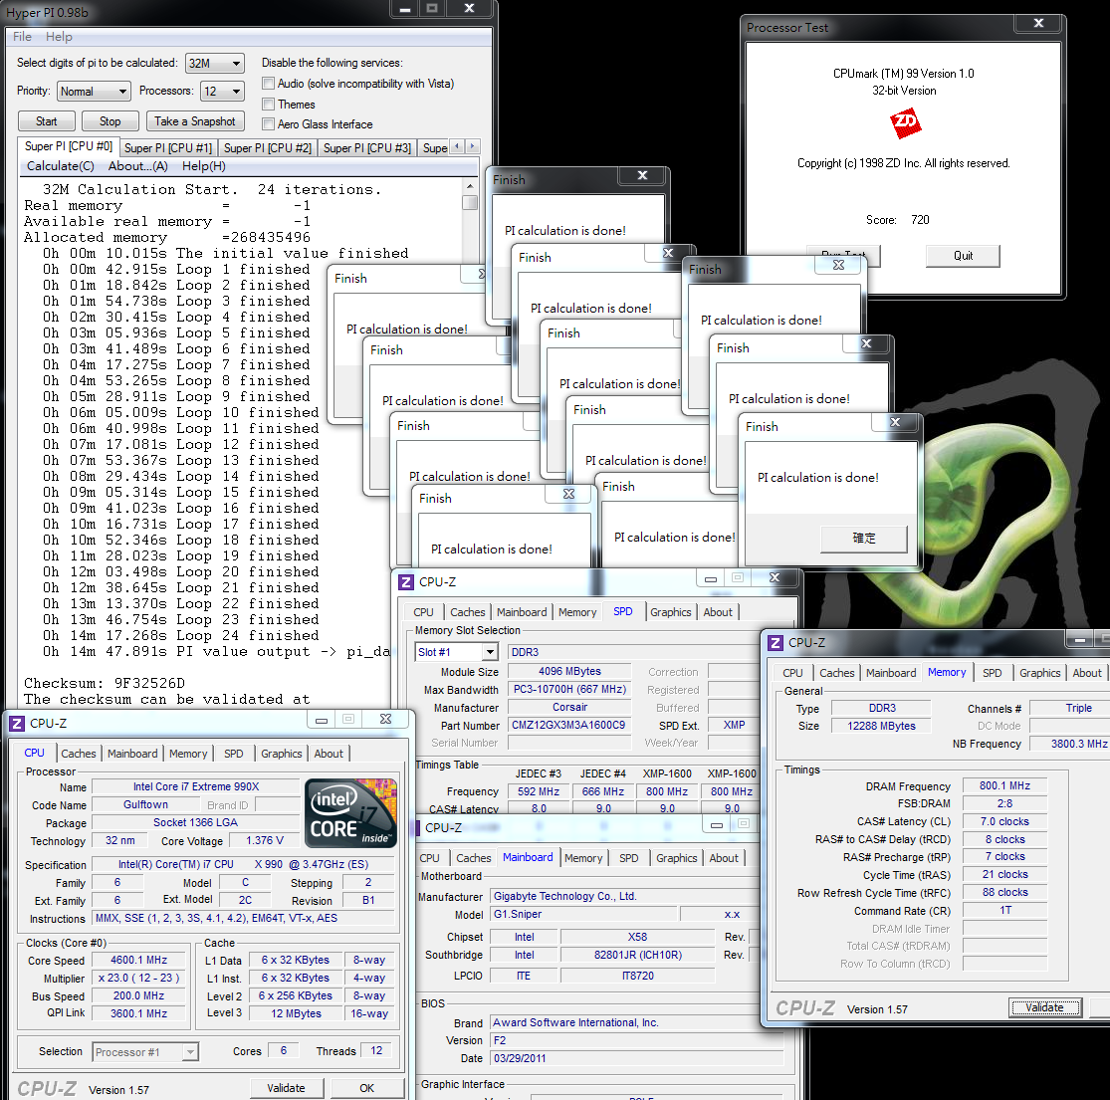The image size is (1110, 1100).
Task: Click the processor Name field Intel Core i7 Extreme 990X
Action: (x=196, y=786)
